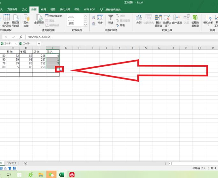Click Queries & Connections (查询和连接) button
Screen dimensions: 218x178
pos(53,16)
